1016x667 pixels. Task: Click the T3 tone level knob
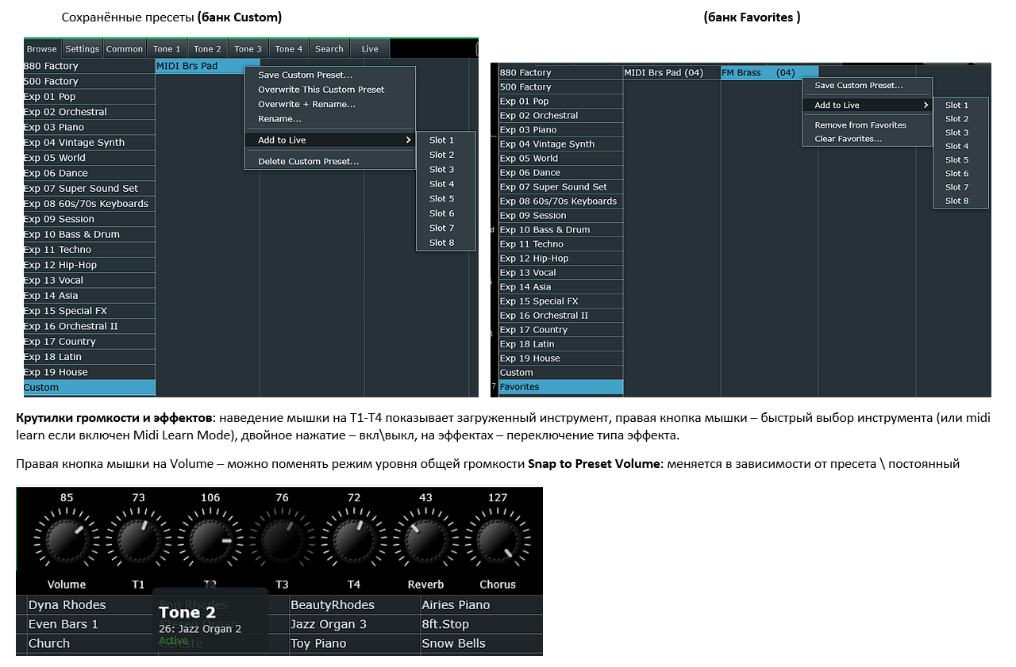[x=282, y=542]
